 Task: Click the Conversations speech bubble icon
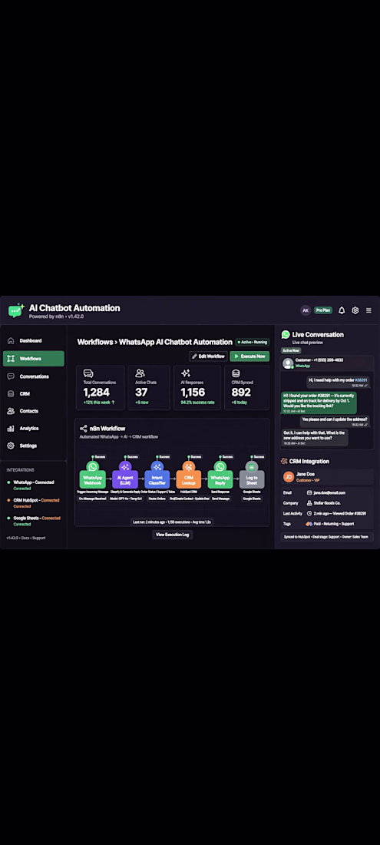click(x=10, y=376)
